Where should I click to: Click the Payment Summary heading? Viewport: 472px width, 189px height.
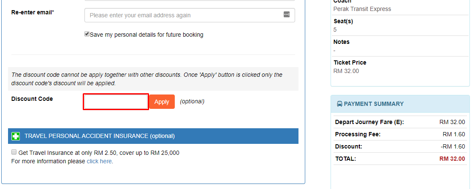click(374, 104)
